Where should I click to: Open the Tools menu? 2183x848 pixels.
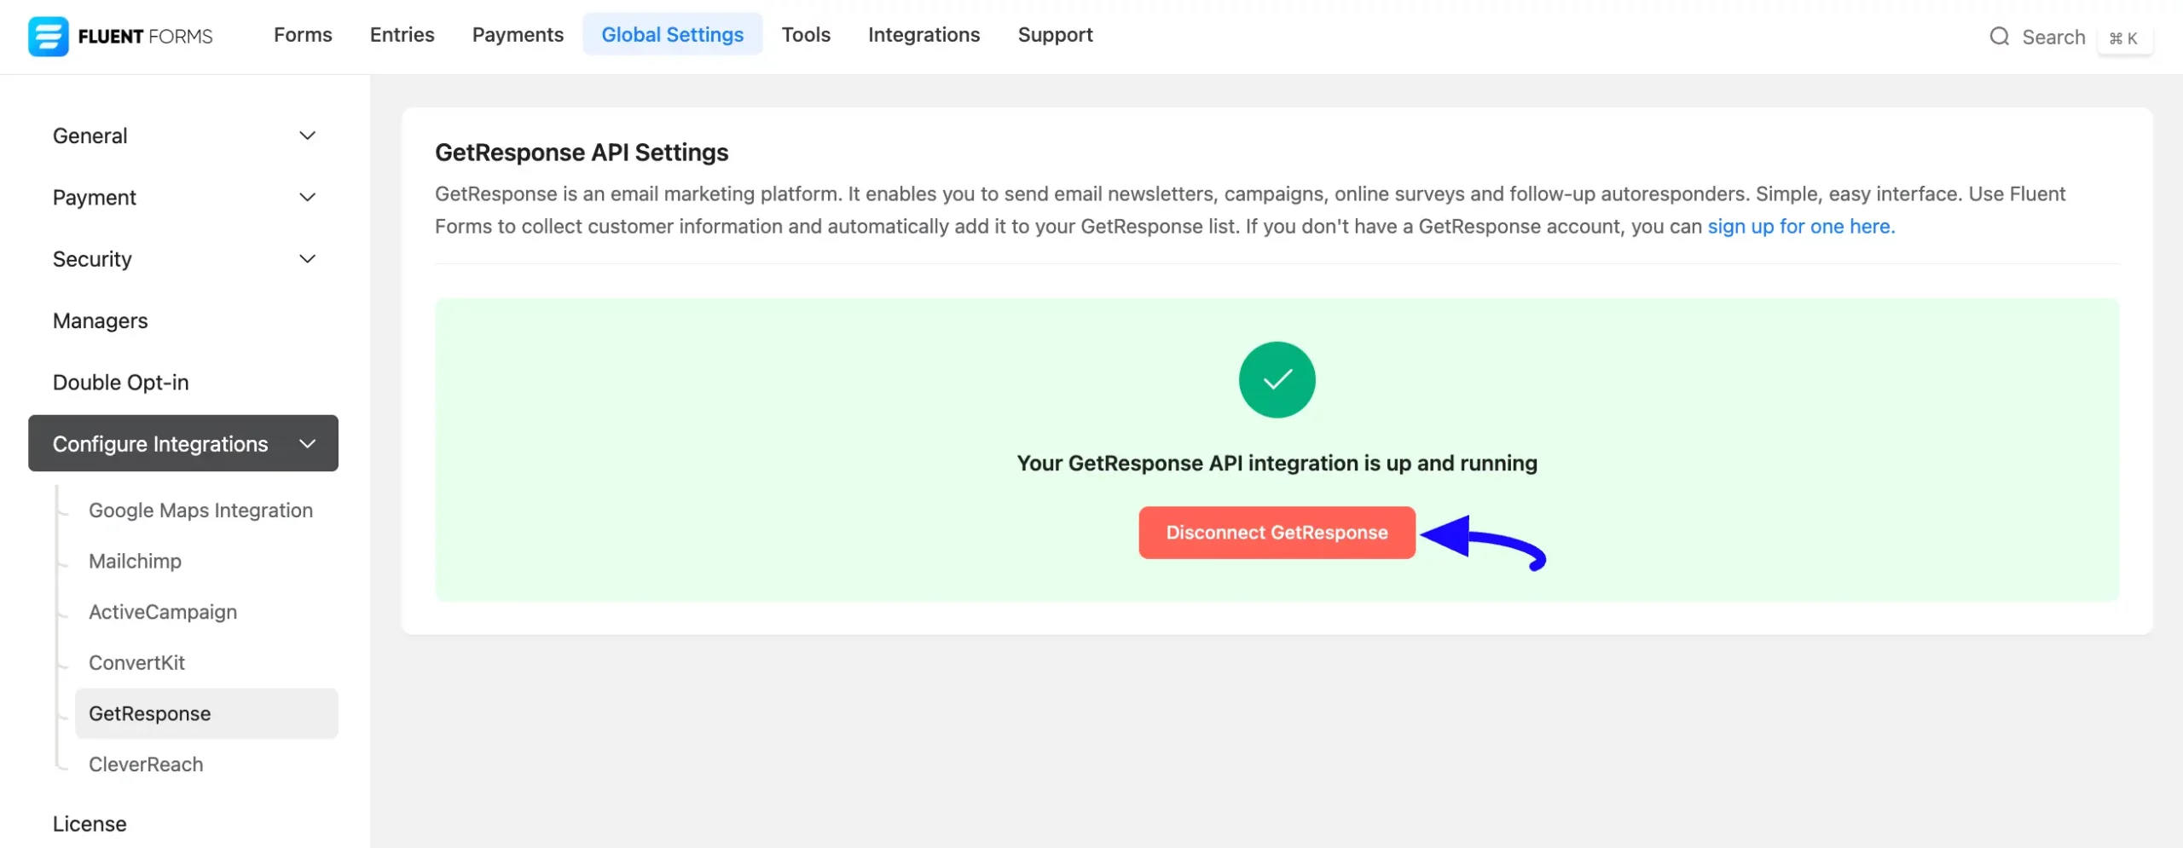[806, 35]
